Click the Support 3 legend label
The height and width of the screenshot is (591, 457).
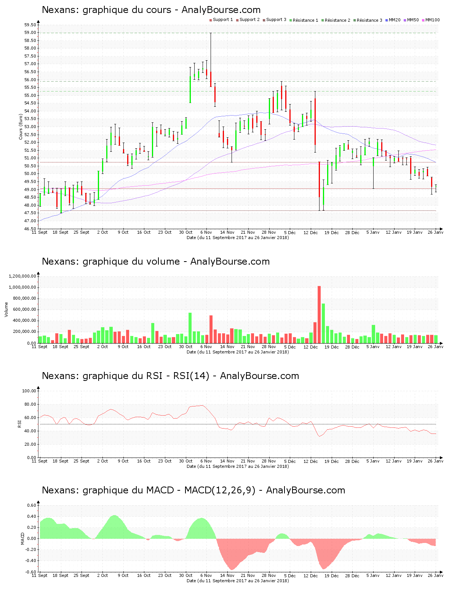click(276, 20)
